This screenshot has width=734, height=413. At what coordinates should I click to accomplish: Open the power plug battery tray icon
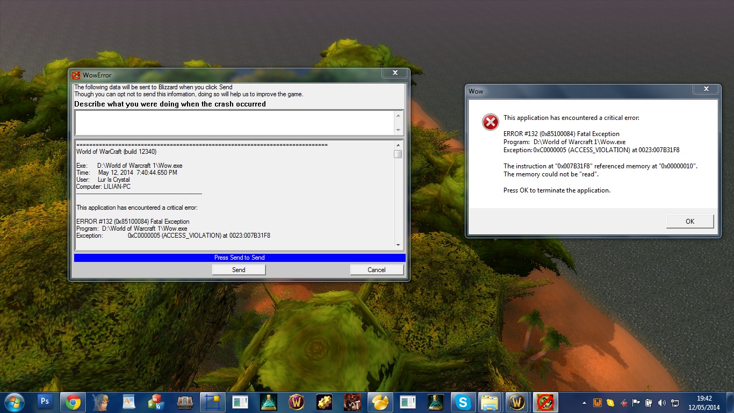coord(649,402)
